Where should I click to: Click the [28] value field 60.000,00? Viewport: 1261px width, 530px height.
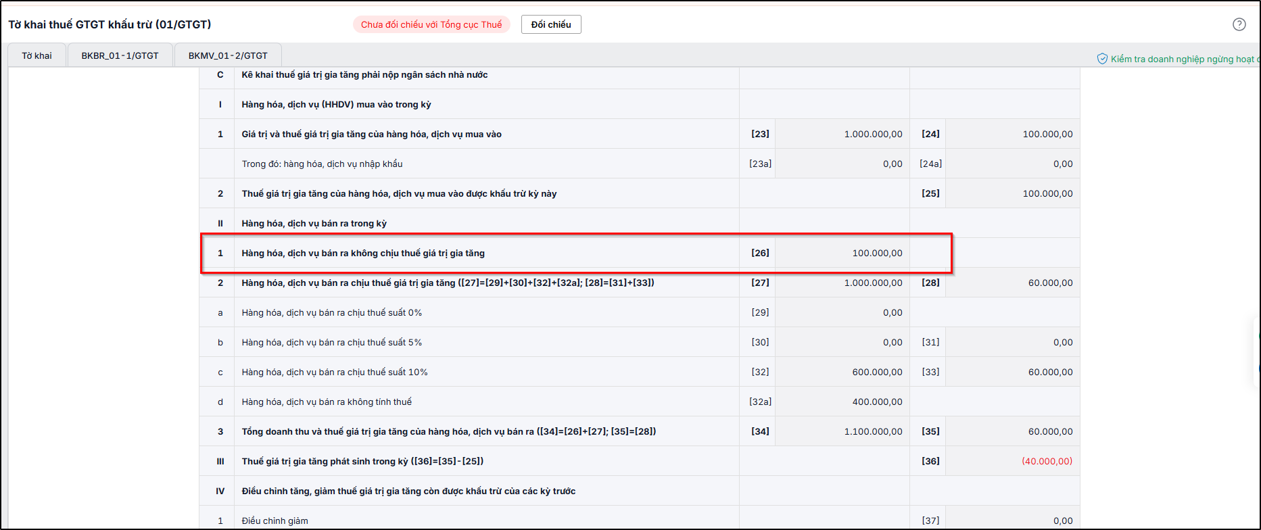[x=1012, y=283]
